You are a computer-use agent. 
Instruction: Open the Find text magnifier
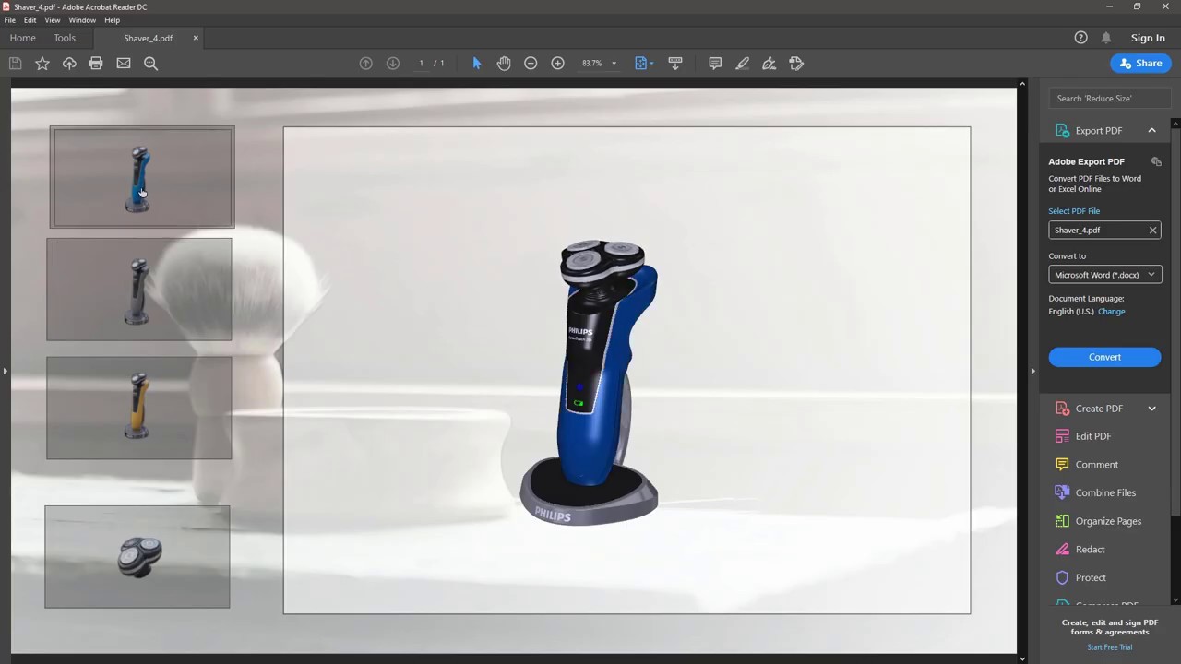click(x=151, y=64)
